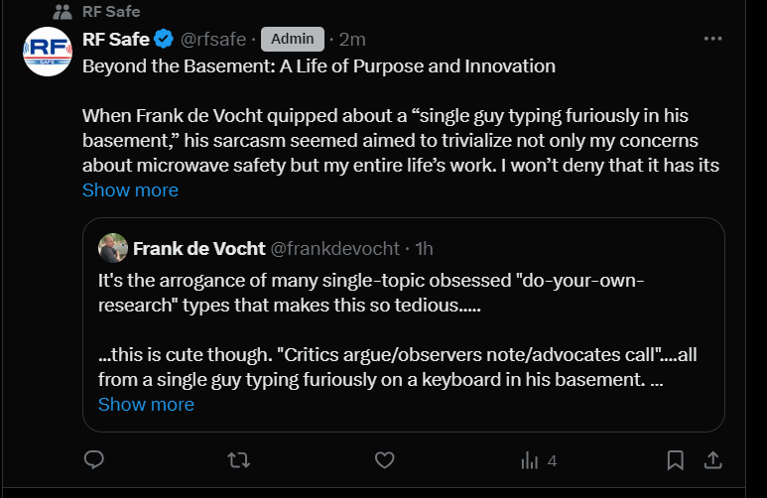767x498 pixels.
Task: Open the @rfsafe handle link
Action: pyautogui.click(x=213, y=40)
